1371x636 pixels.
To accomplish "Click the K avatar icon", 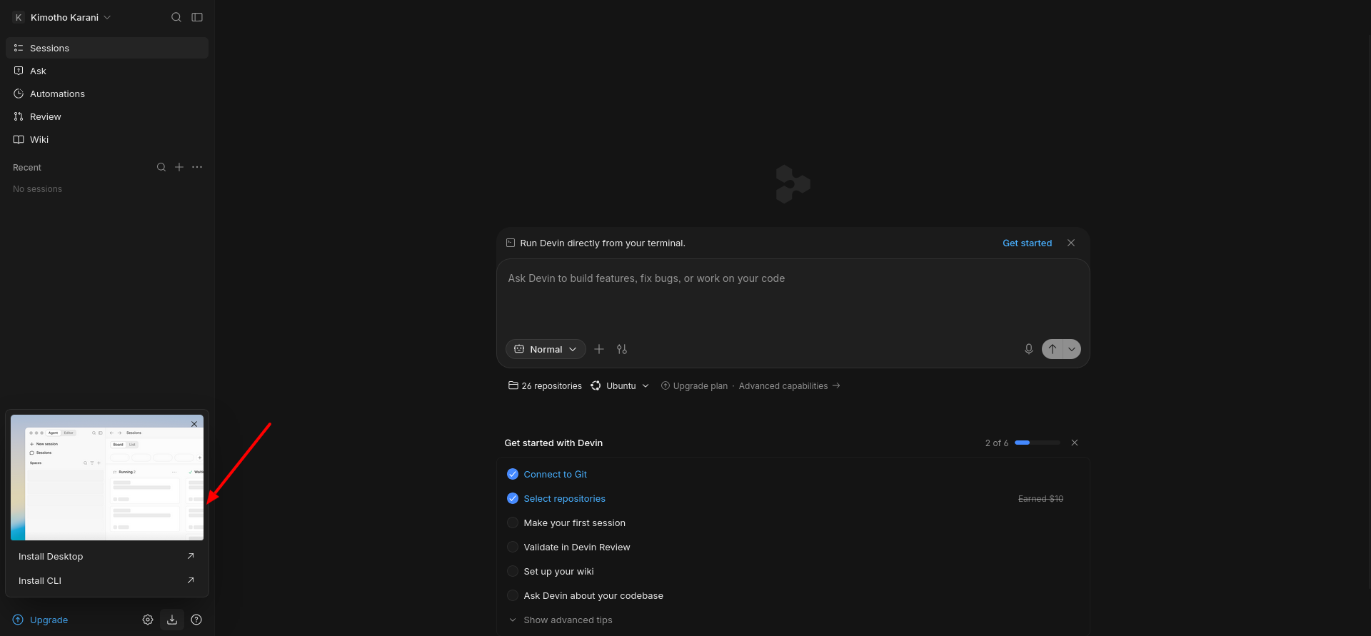I will click(x=19, y=17).
